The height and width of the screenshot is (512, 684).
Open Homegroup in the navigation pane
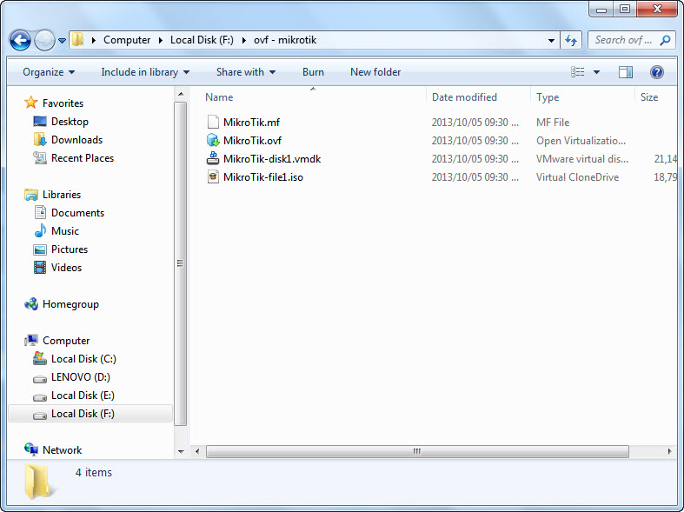[x=70, y=304]
